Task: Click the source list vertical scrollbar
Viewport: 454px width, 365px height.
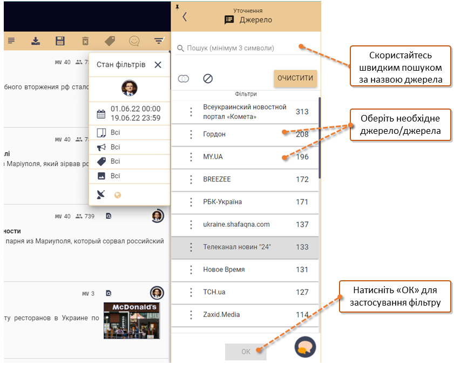Action: pos(320,138)
